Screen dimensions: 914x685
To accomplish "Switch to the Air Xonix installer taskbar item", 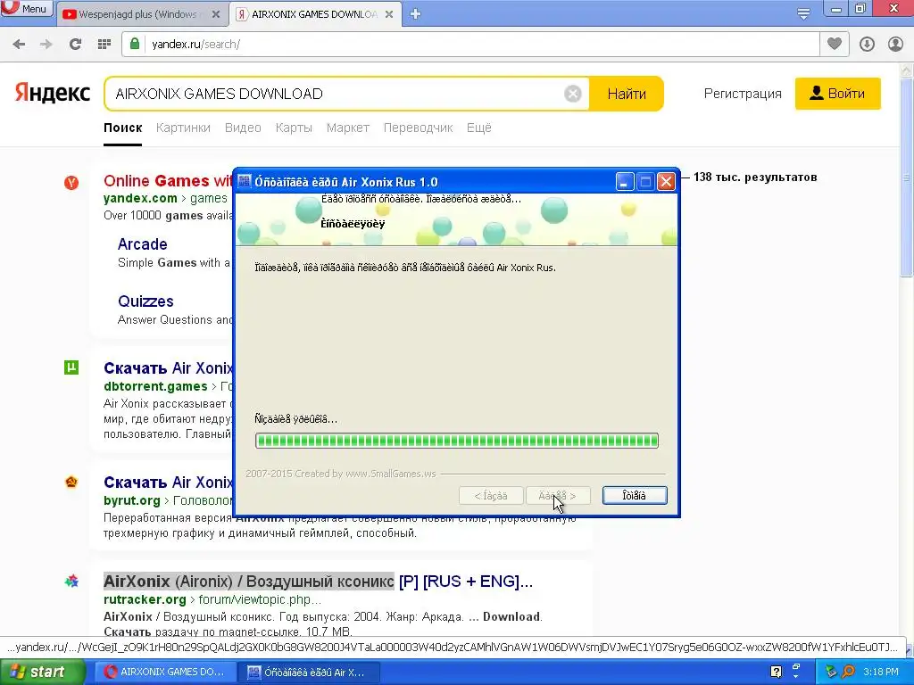I will point(310,673).
